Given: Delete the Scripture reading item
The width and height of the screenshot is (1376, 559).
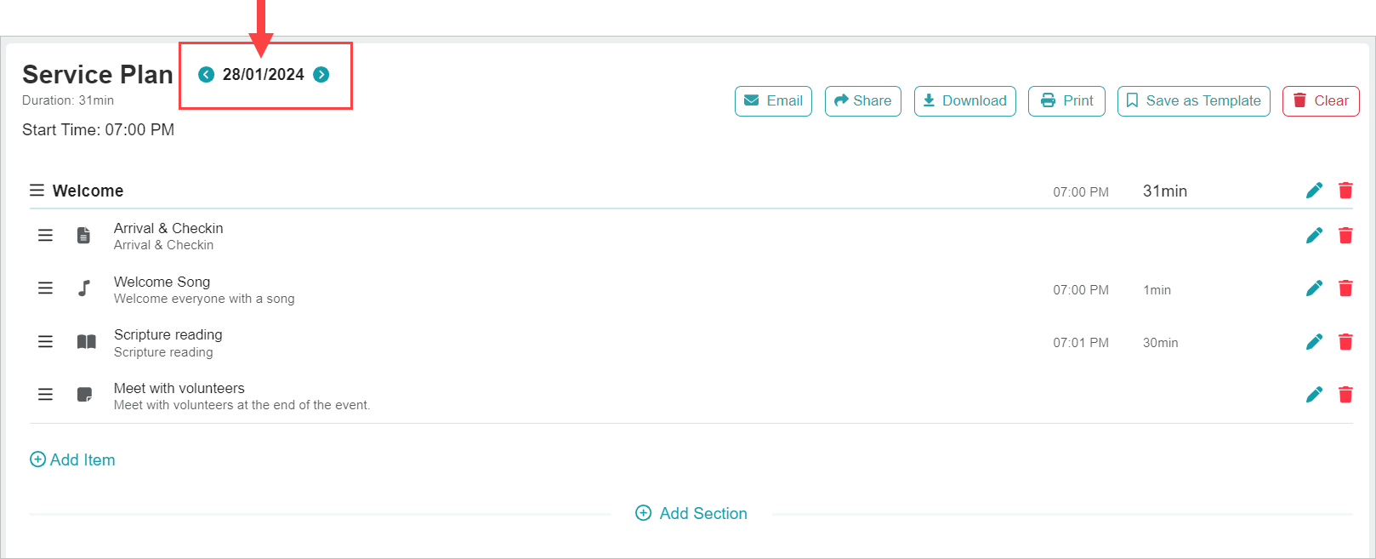Looking at the screenshot, I should click(1345, 342).
